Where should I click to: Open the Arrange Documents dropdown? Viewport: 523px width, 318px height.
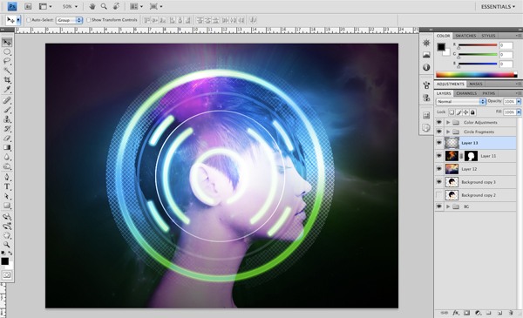click(137, 6)
